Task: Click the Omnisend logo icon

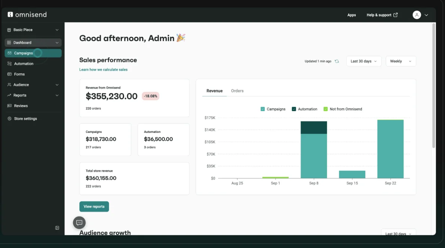Action: pyautogui.click(x=10, y=15)
